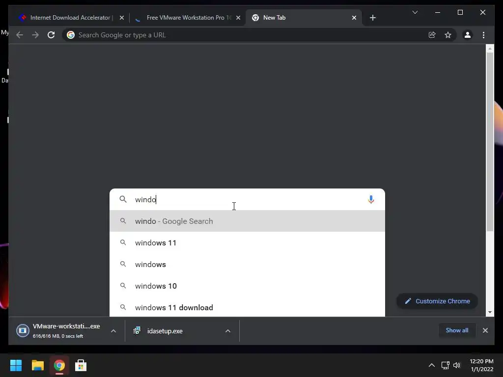Click the scrollbar up arrow
The image size is (503, 377).
coord(490,49)
